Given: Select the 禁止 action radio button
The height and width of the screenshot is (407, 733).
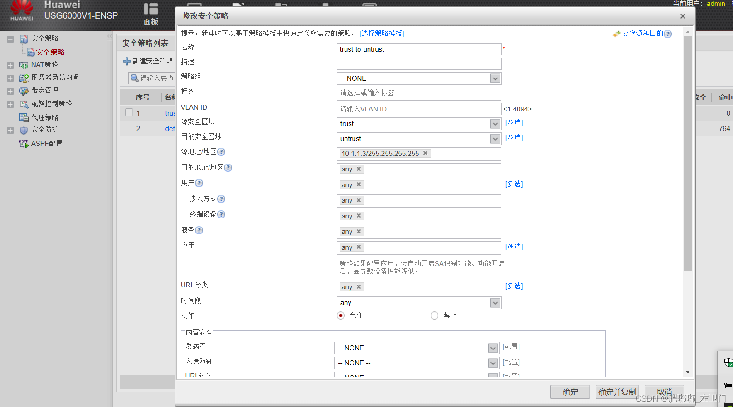Looking at the screenshot, I should click(434, 315).
